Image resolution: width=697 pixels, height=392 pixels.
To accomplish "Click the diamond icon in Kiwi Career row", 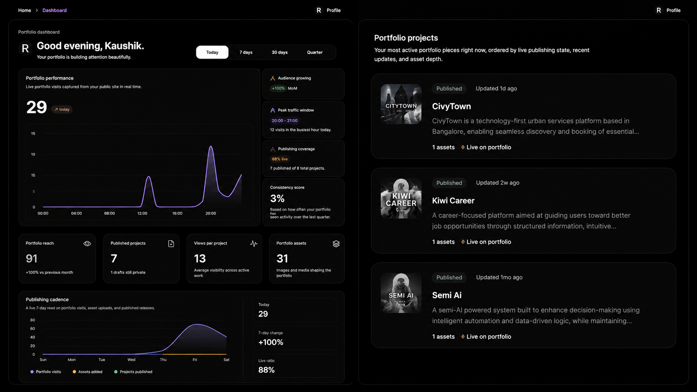I will coord(463,242).
